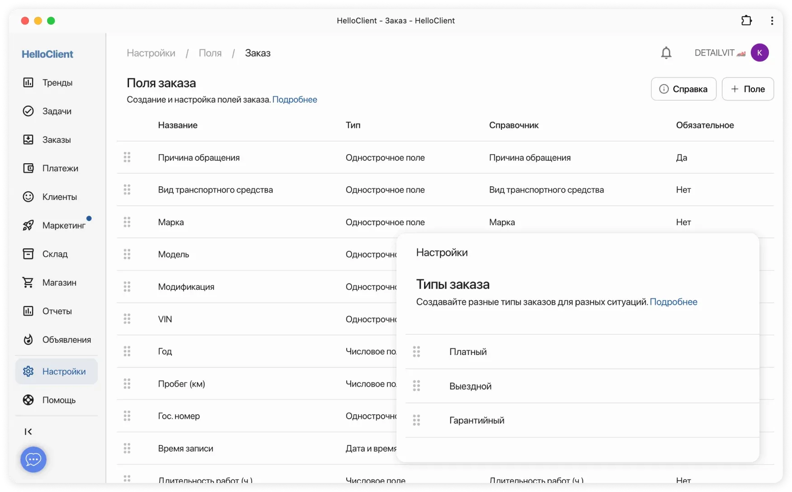The height and width of the screenshot is (492, 792).
Task: Open the browser three-dot menu
Action: tap(772, 20)
